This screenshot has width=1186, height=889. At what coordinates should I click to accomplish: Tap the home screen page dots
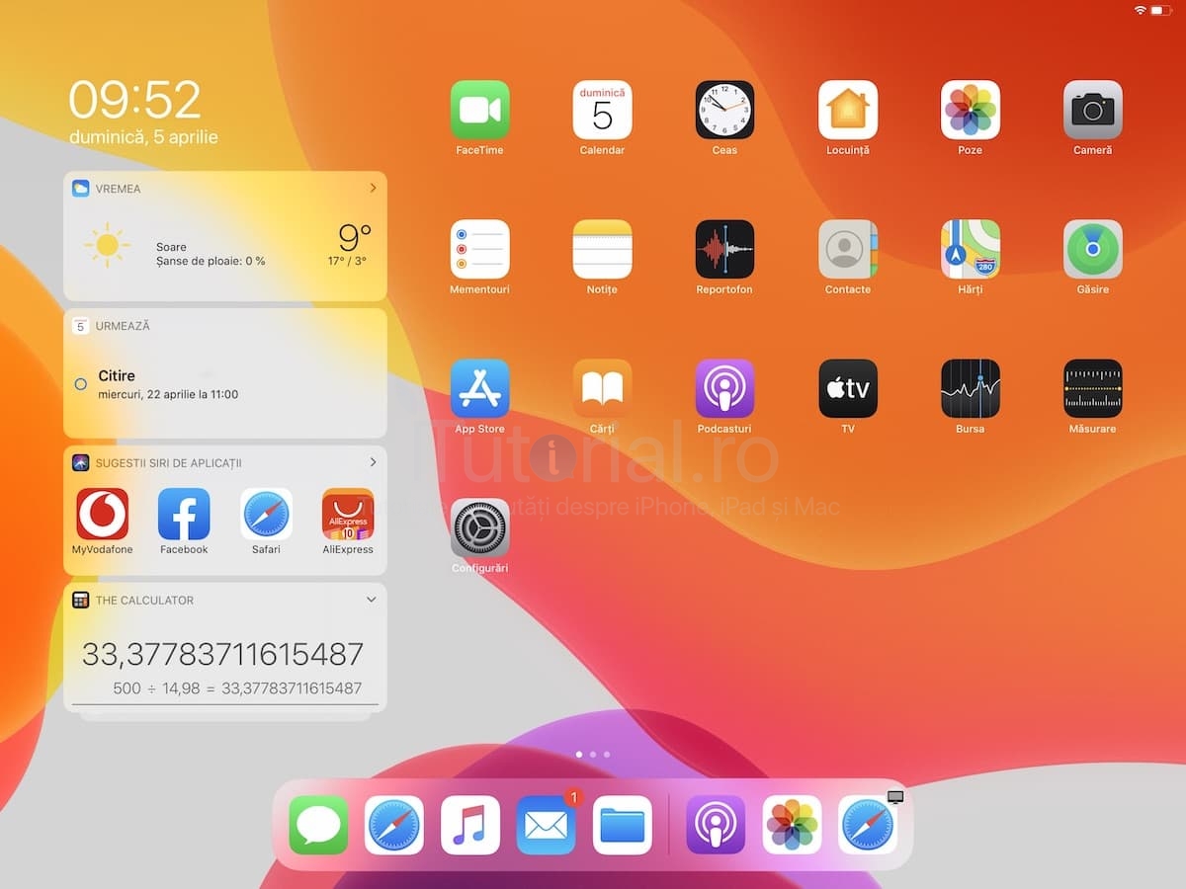click(593, 754)
